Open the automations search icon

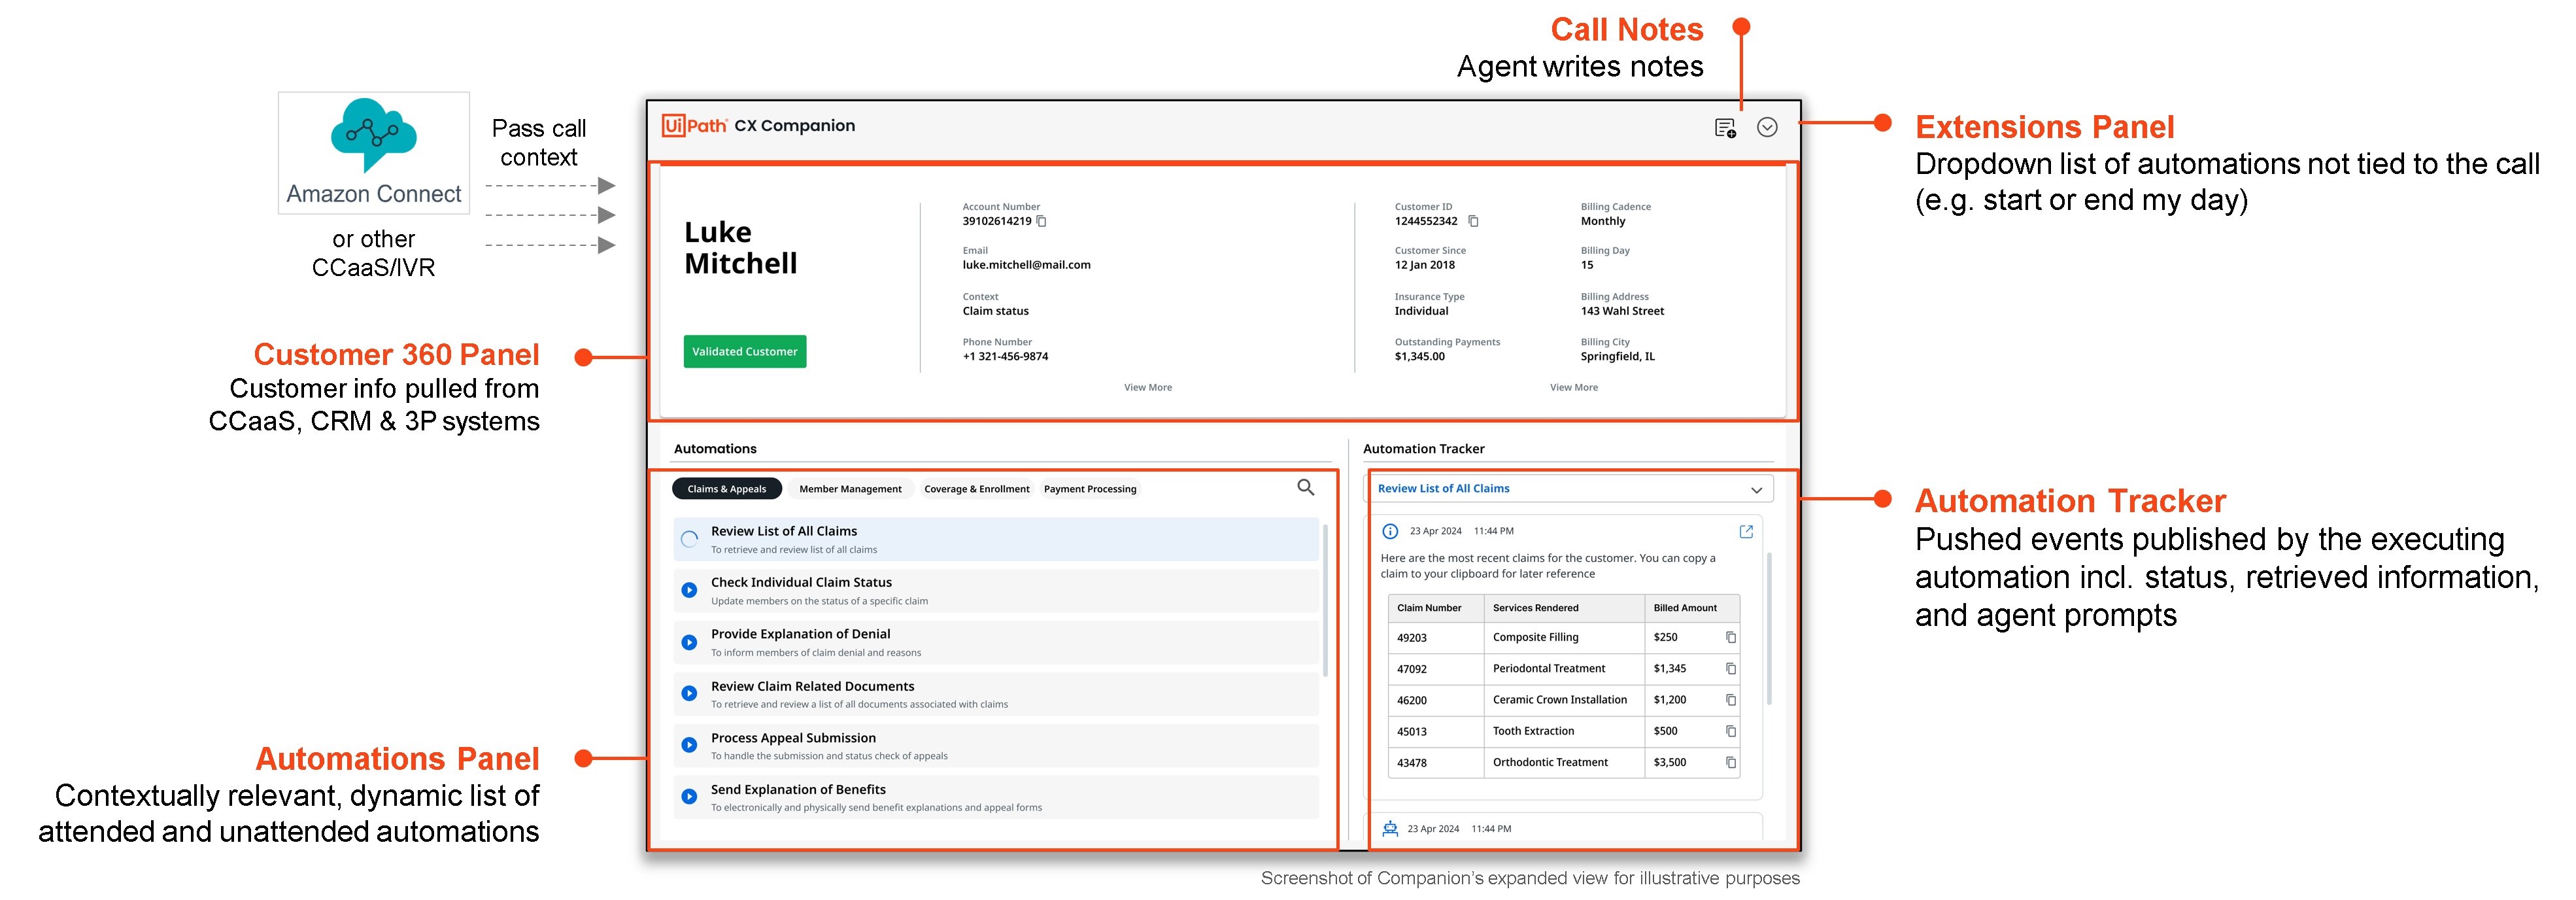pyautogui.click(x=1306, y=487)
